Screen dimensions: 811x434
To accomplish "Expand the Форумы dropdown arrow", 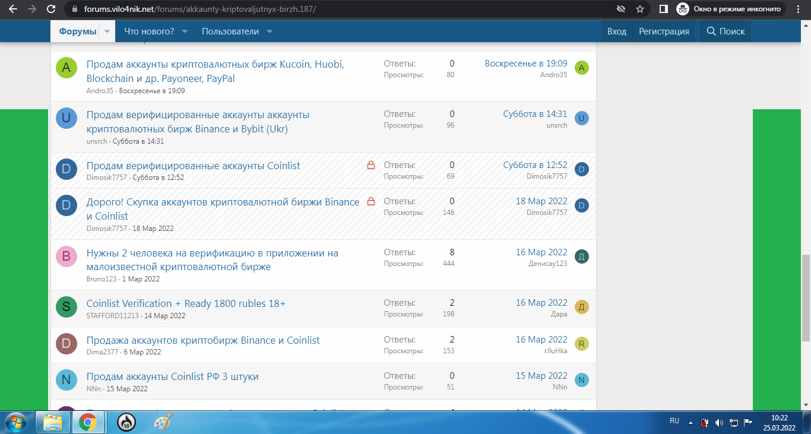I will [107, 31].
